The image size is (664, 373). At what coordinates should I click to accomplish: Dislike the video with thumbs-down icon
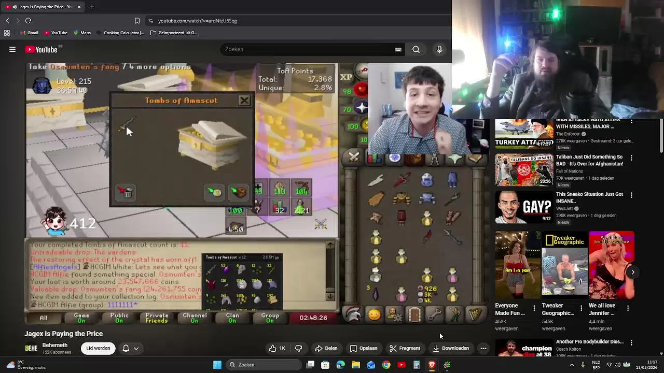tap(298, 349)
